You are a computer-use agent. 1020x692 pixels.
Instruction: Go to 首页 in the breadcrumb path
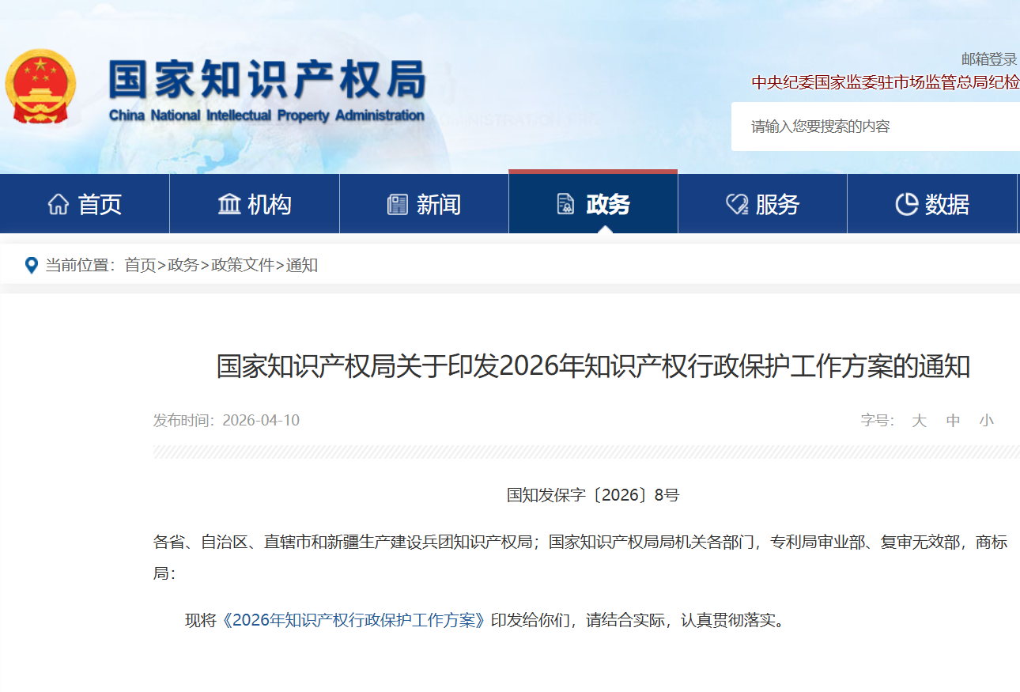tap(140, 266)
